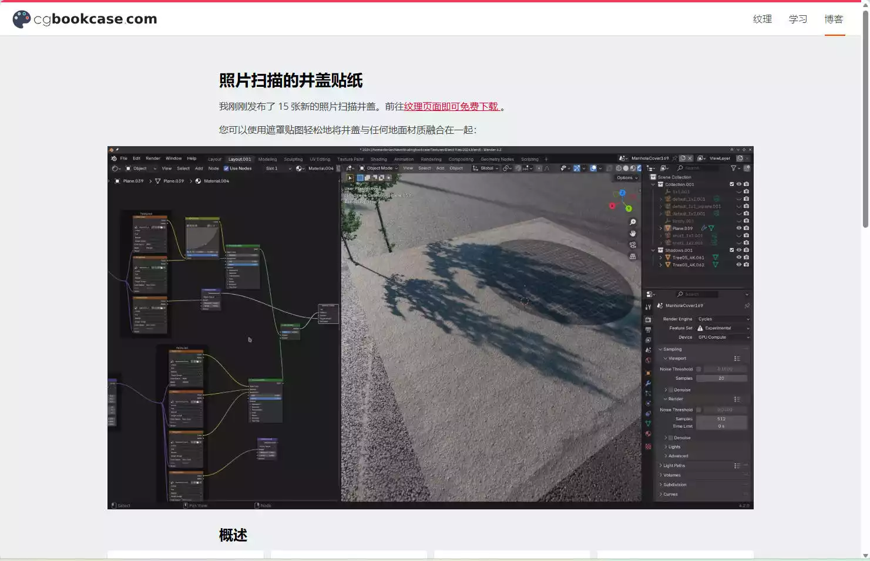This screenshot has width=870, height=561.
Task: Open Blender's Help menu
Action: click(192, 158)
